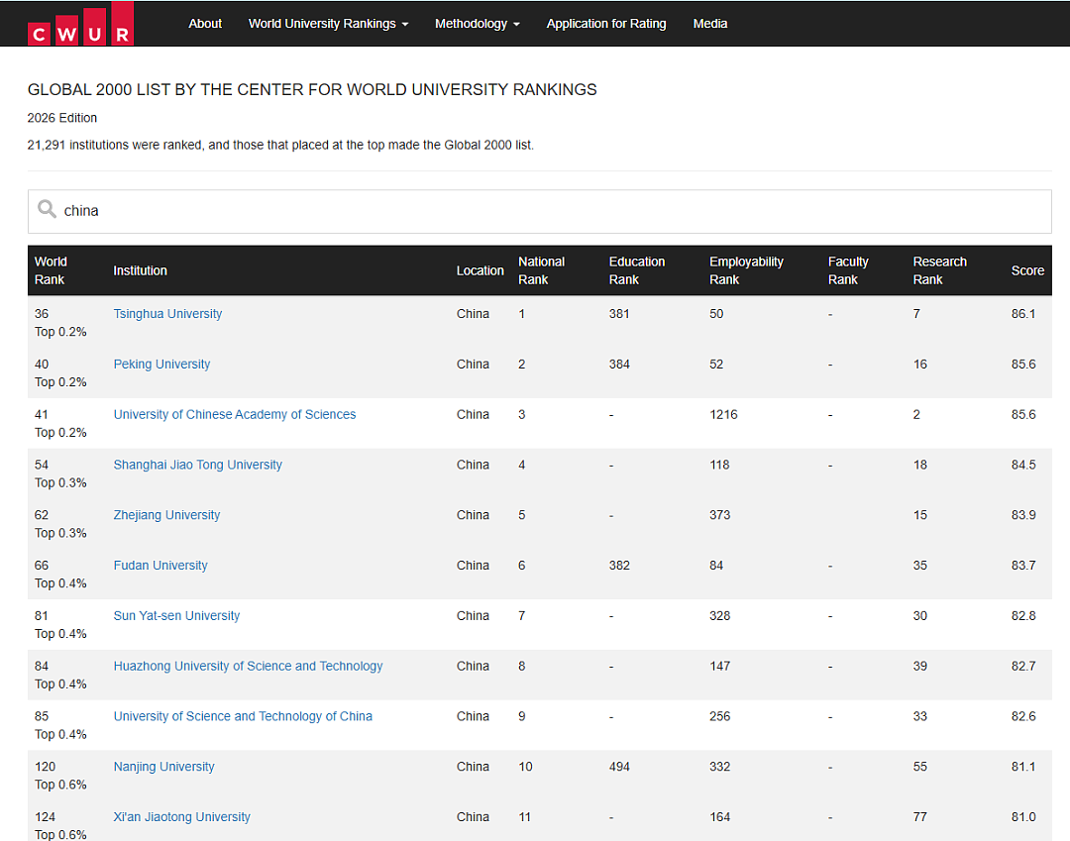Click the Global 2000 List page heading
The height and width of the screenshot is (841, 1070).
click(312, 89)
